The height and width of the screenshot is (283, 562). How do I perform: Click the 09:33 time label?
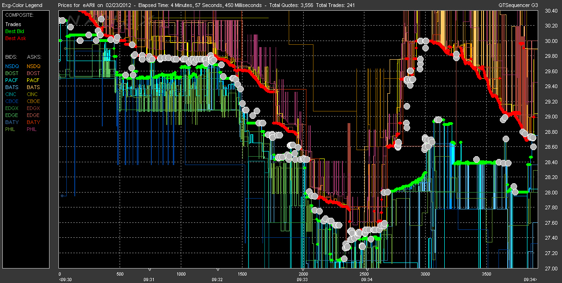[302, 279]
